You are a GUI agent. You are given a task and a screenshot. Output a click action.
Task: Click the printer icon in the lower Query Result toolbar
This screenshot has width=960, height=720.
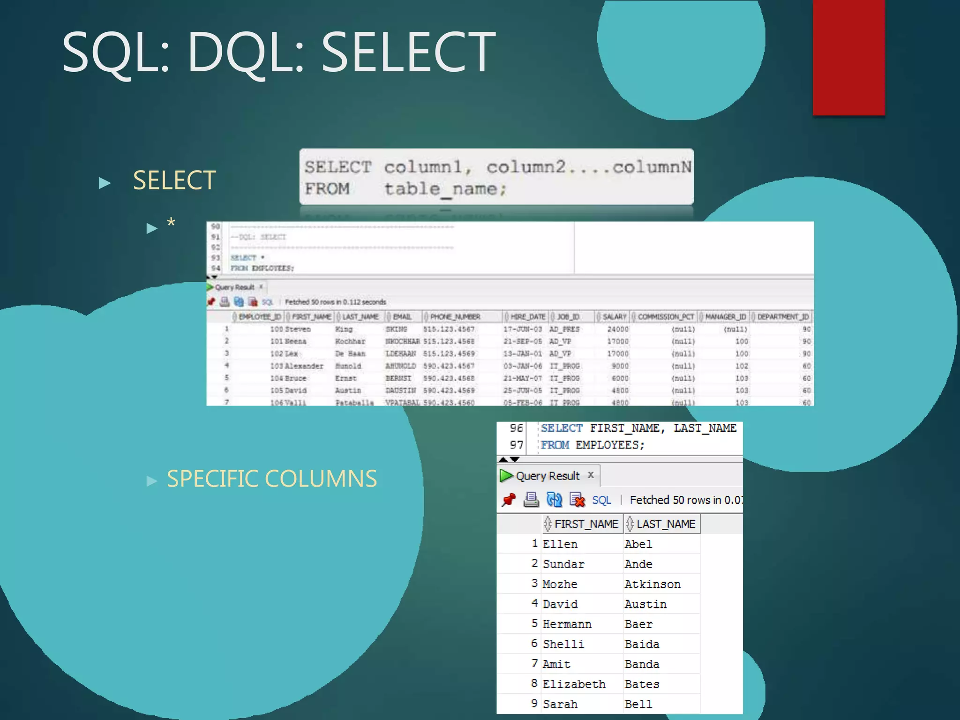pyautogui.click(x=531, y=500)
